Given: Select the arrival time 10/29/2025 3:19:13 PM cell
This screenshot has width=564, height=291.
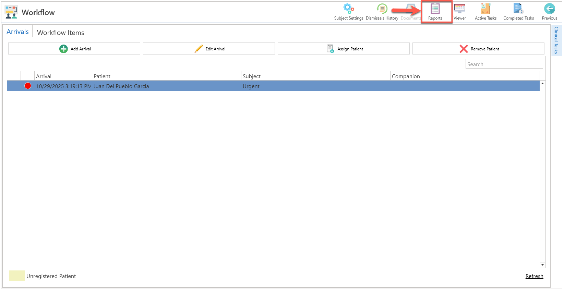Looking at the screenshot, I should coord(63,86).
